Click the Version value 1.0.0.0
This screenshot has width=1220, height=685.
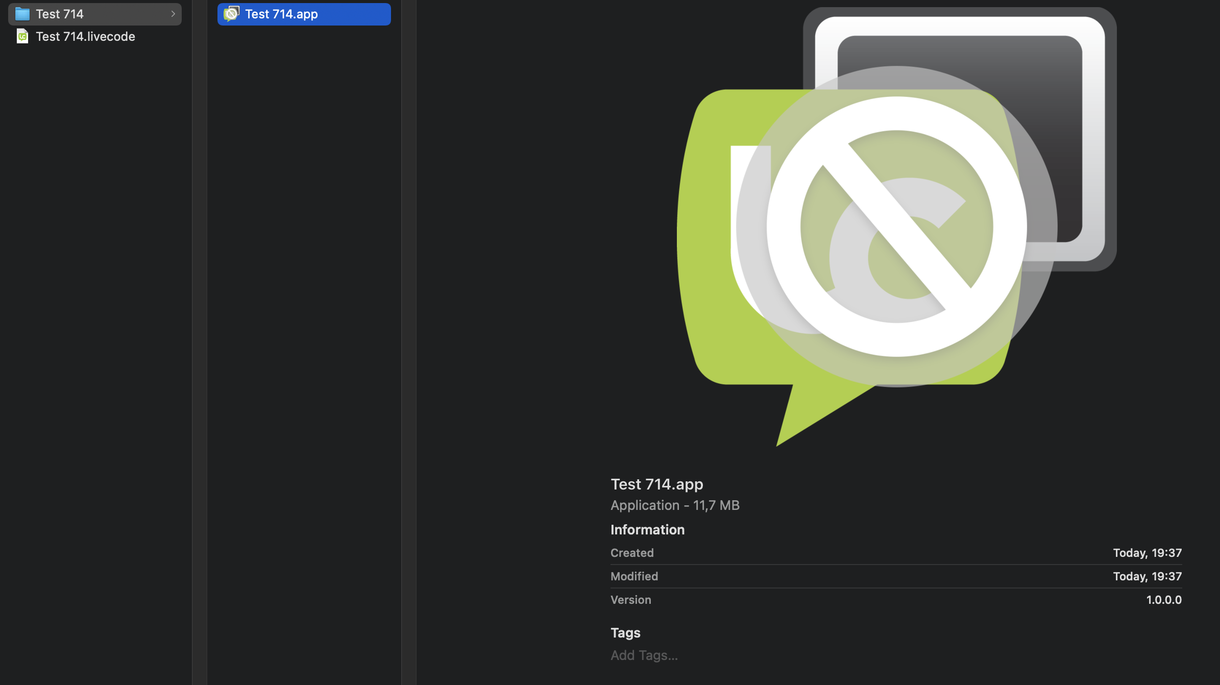tap(1164, 599)
